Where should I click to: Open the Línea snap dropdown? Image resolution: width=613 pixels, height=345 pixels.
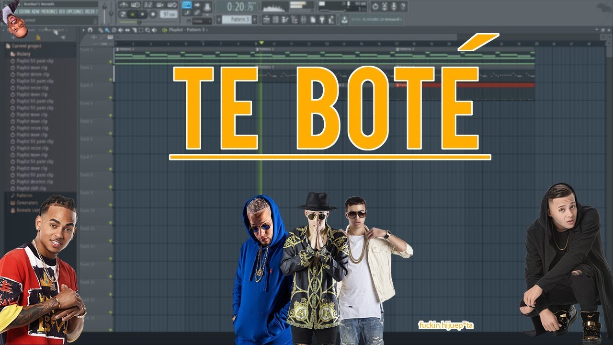(202, 21)
